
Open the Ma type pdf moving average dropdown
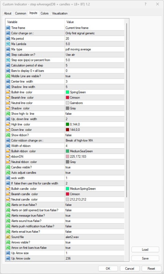94,49
